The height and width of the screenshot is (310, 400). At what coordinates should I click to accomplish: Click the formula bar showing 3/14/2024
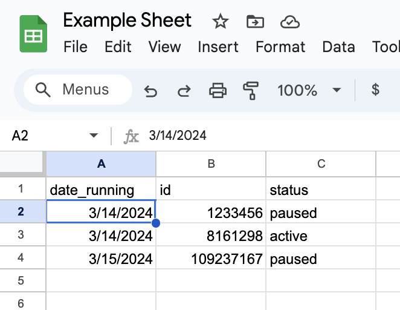coord(242,136)
